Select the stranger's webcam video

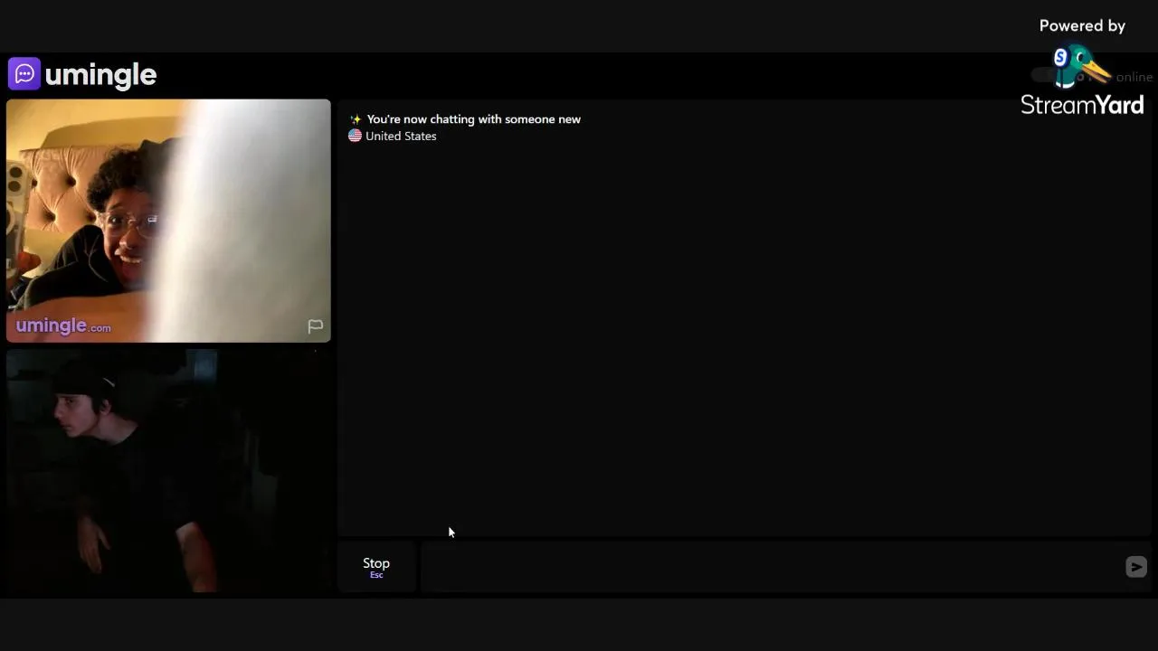click(x=168, y=221)
